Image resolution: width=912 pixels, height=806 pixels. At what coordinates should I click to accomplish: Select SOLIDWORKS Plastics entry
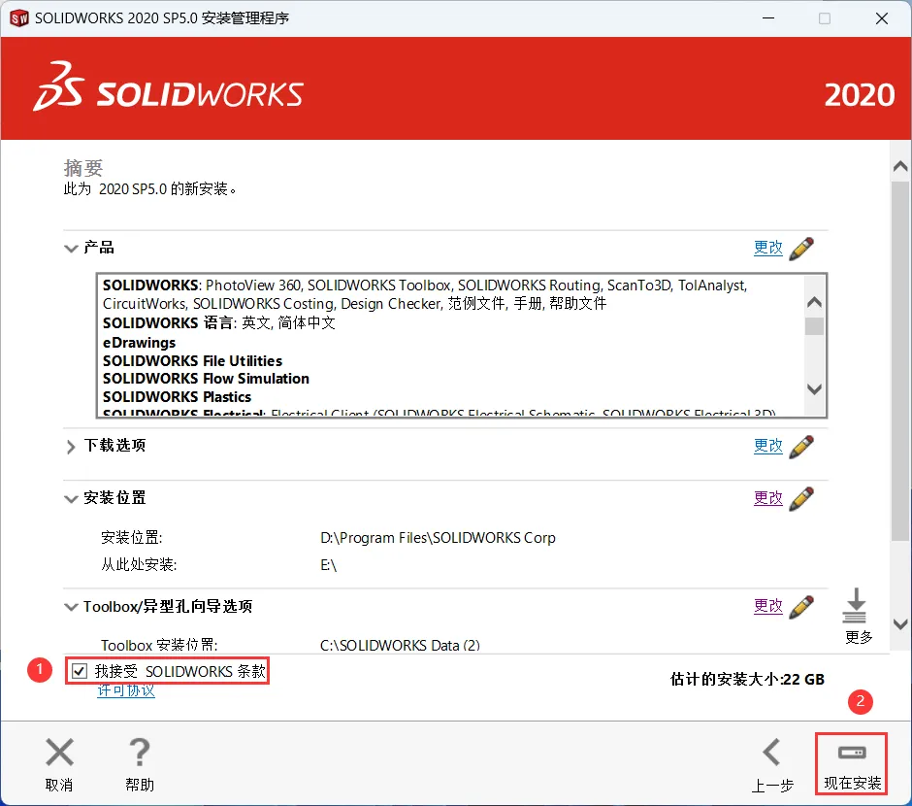(x=177, y=397)
